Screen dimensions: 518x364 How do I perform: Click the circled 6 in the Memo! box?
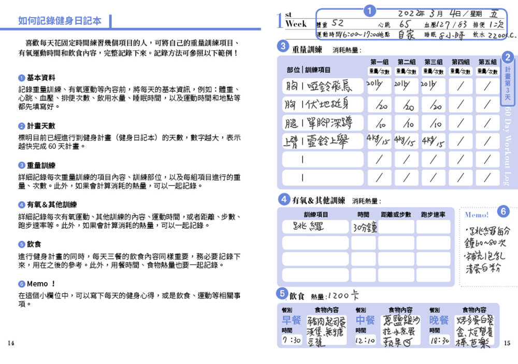pyautogui.click(x=503, y=211)
